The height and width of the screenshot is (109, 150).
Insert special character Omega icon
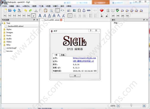pos(79,10)
